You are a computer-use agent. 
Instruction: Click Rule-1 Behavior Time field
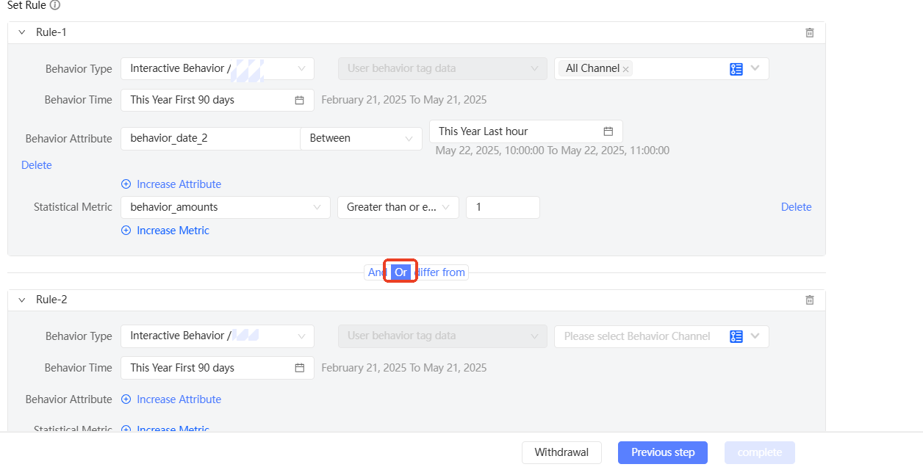pyautogui.click(x=218, y=100)
